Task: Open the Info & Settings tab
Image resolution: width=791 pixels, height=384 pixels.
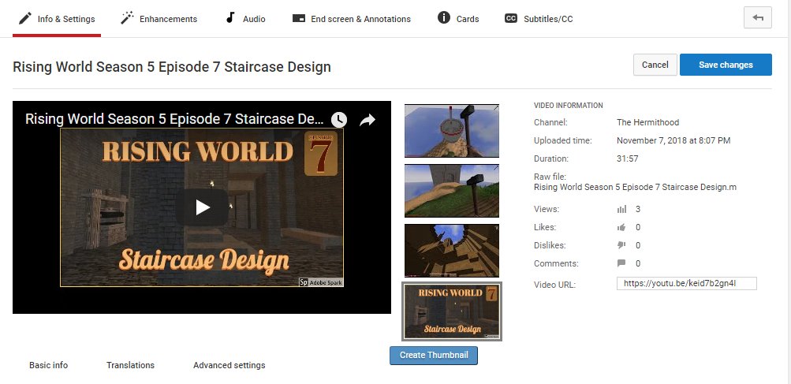Action: [57, 19]
